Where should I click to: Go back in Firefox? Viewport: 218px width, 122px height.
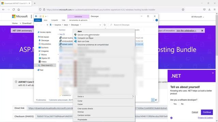(3, 9)
